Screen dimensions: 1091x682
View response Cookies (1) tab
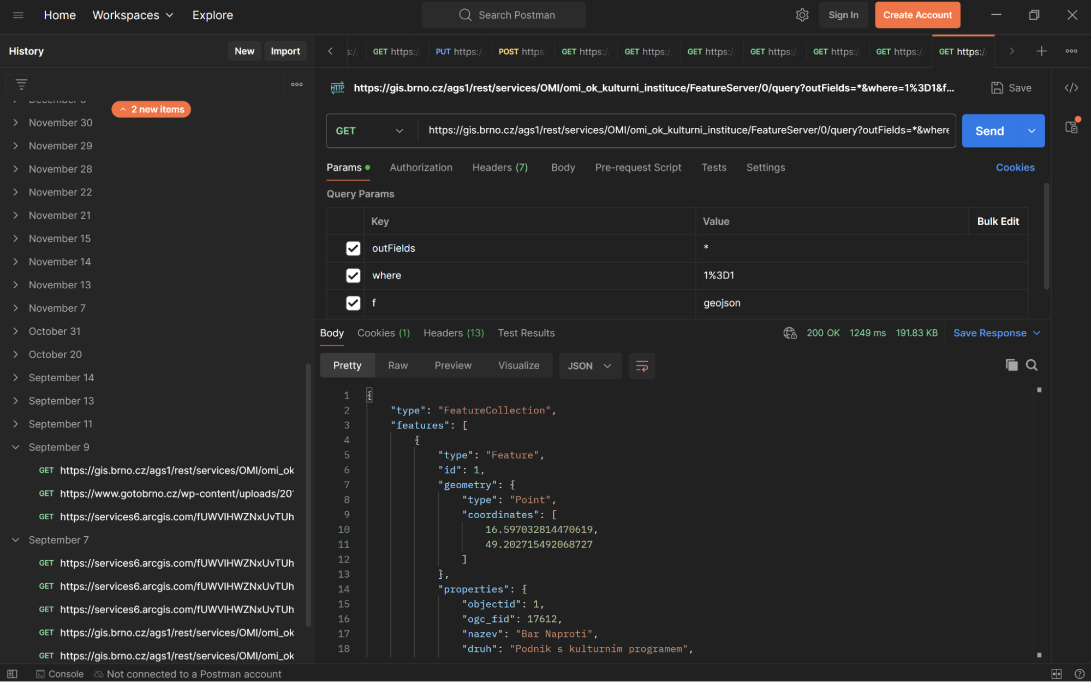pos(383,333)
